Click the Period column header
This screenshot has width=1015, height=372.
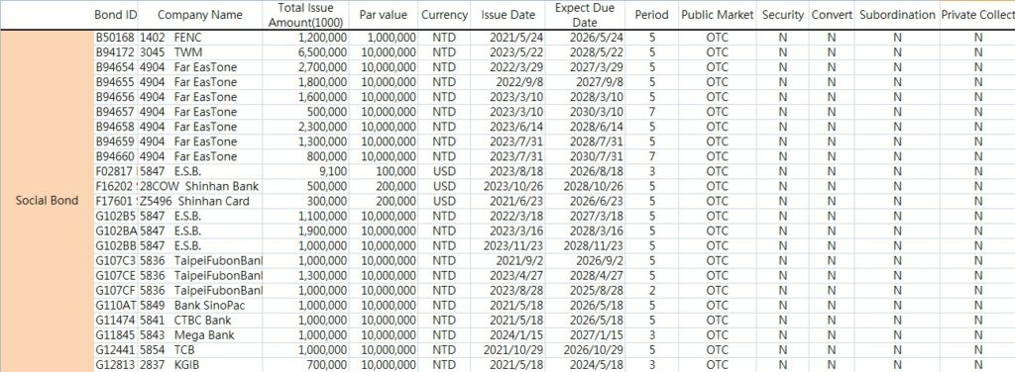pos(652,14)
